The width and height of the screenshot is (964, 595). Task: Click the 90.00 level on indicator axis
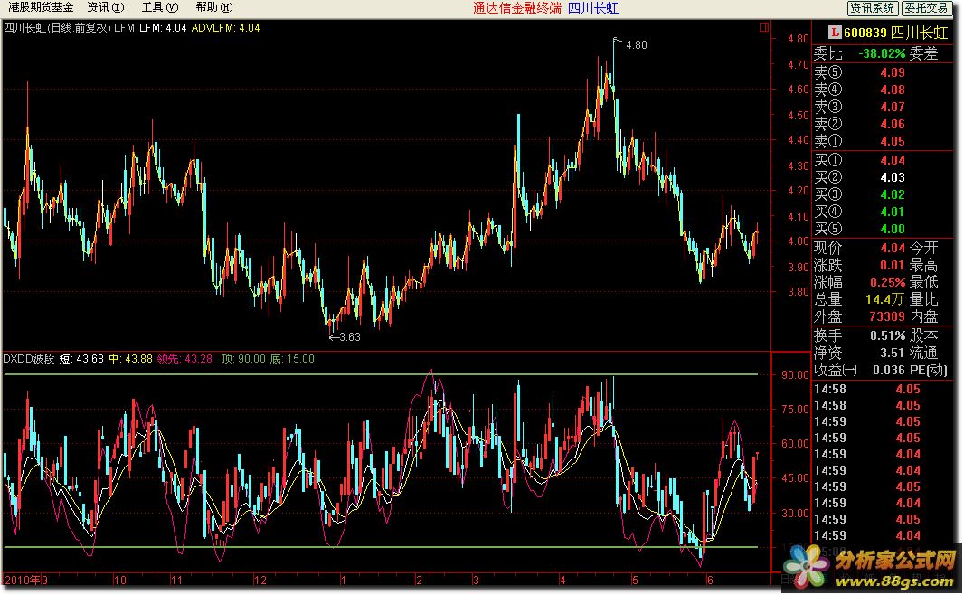(x=794, y=375)
